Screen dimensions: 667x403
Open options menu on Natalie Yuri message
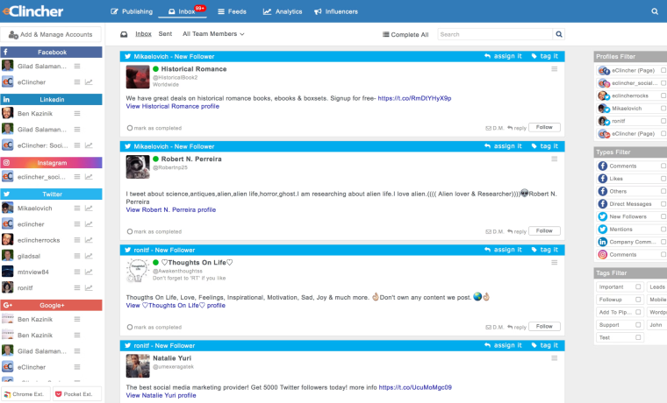555,358
